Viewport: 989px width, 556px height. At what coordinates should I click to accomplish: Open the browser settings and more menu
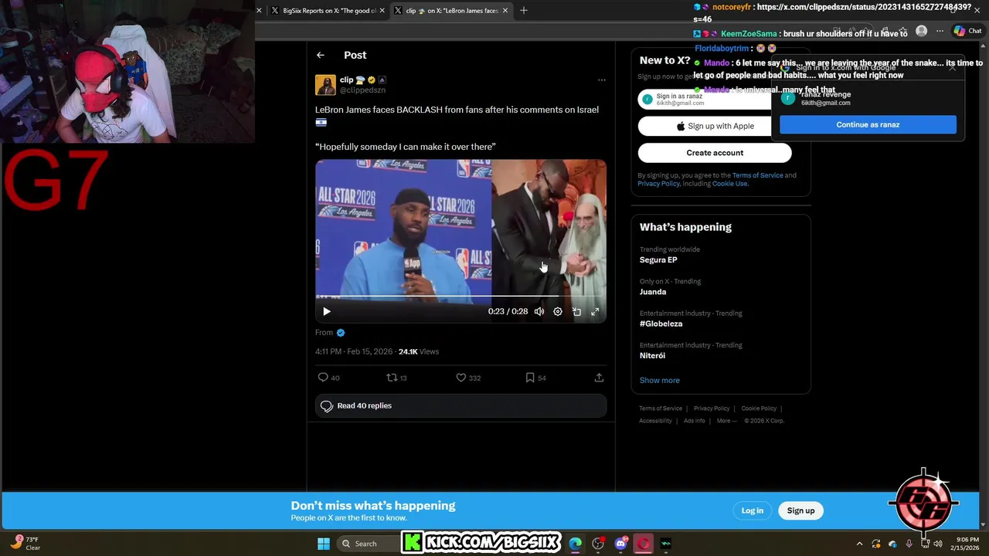click(940, 31)
